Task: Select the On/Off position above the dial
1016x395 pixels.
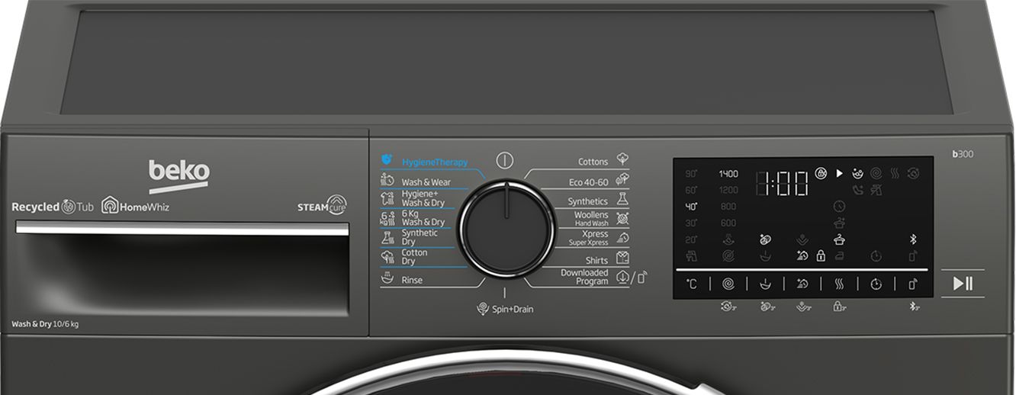Action: [x=504, y=160]
